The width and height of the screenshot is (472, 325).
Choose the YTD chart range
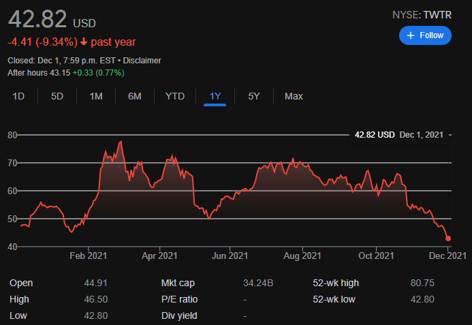point(175,96)
